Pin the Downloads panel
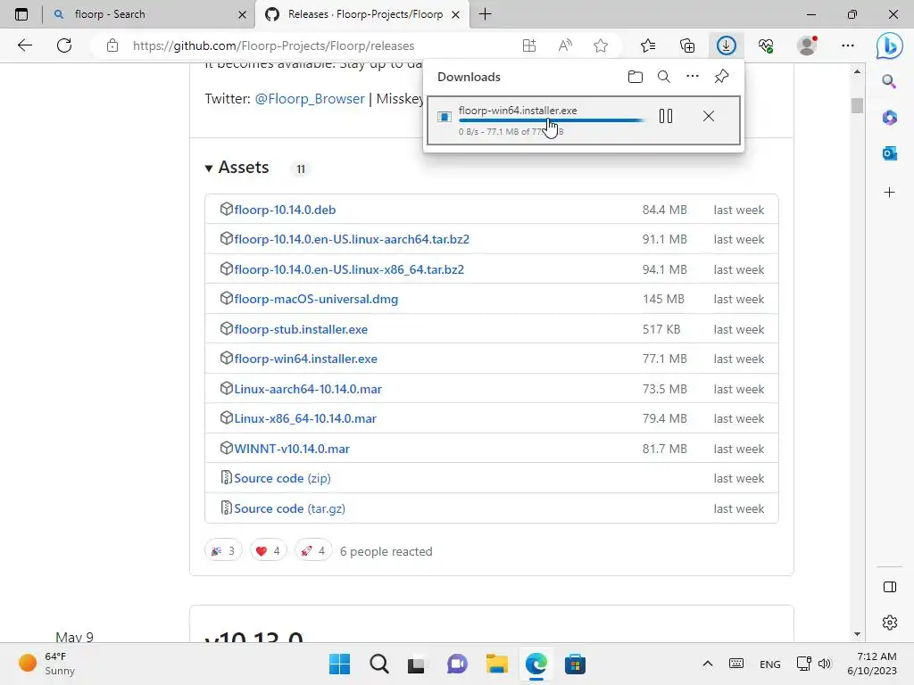Screen dimensions: 914x685 721,77
